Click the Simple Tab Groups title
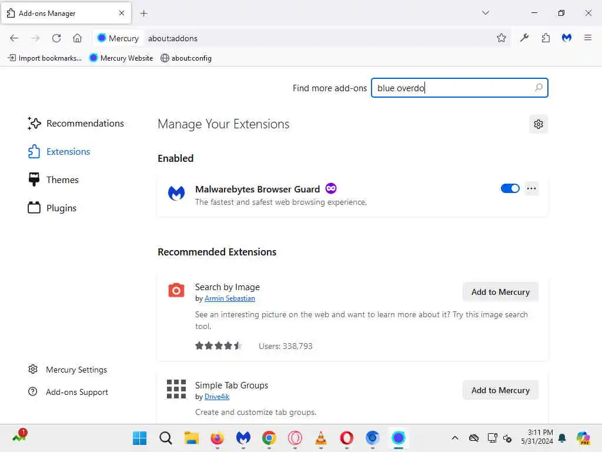The height and width of the screenshot is (452, 602). [232, 385]
